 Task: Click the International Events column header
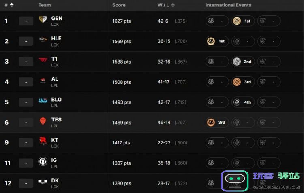(228, 5)
